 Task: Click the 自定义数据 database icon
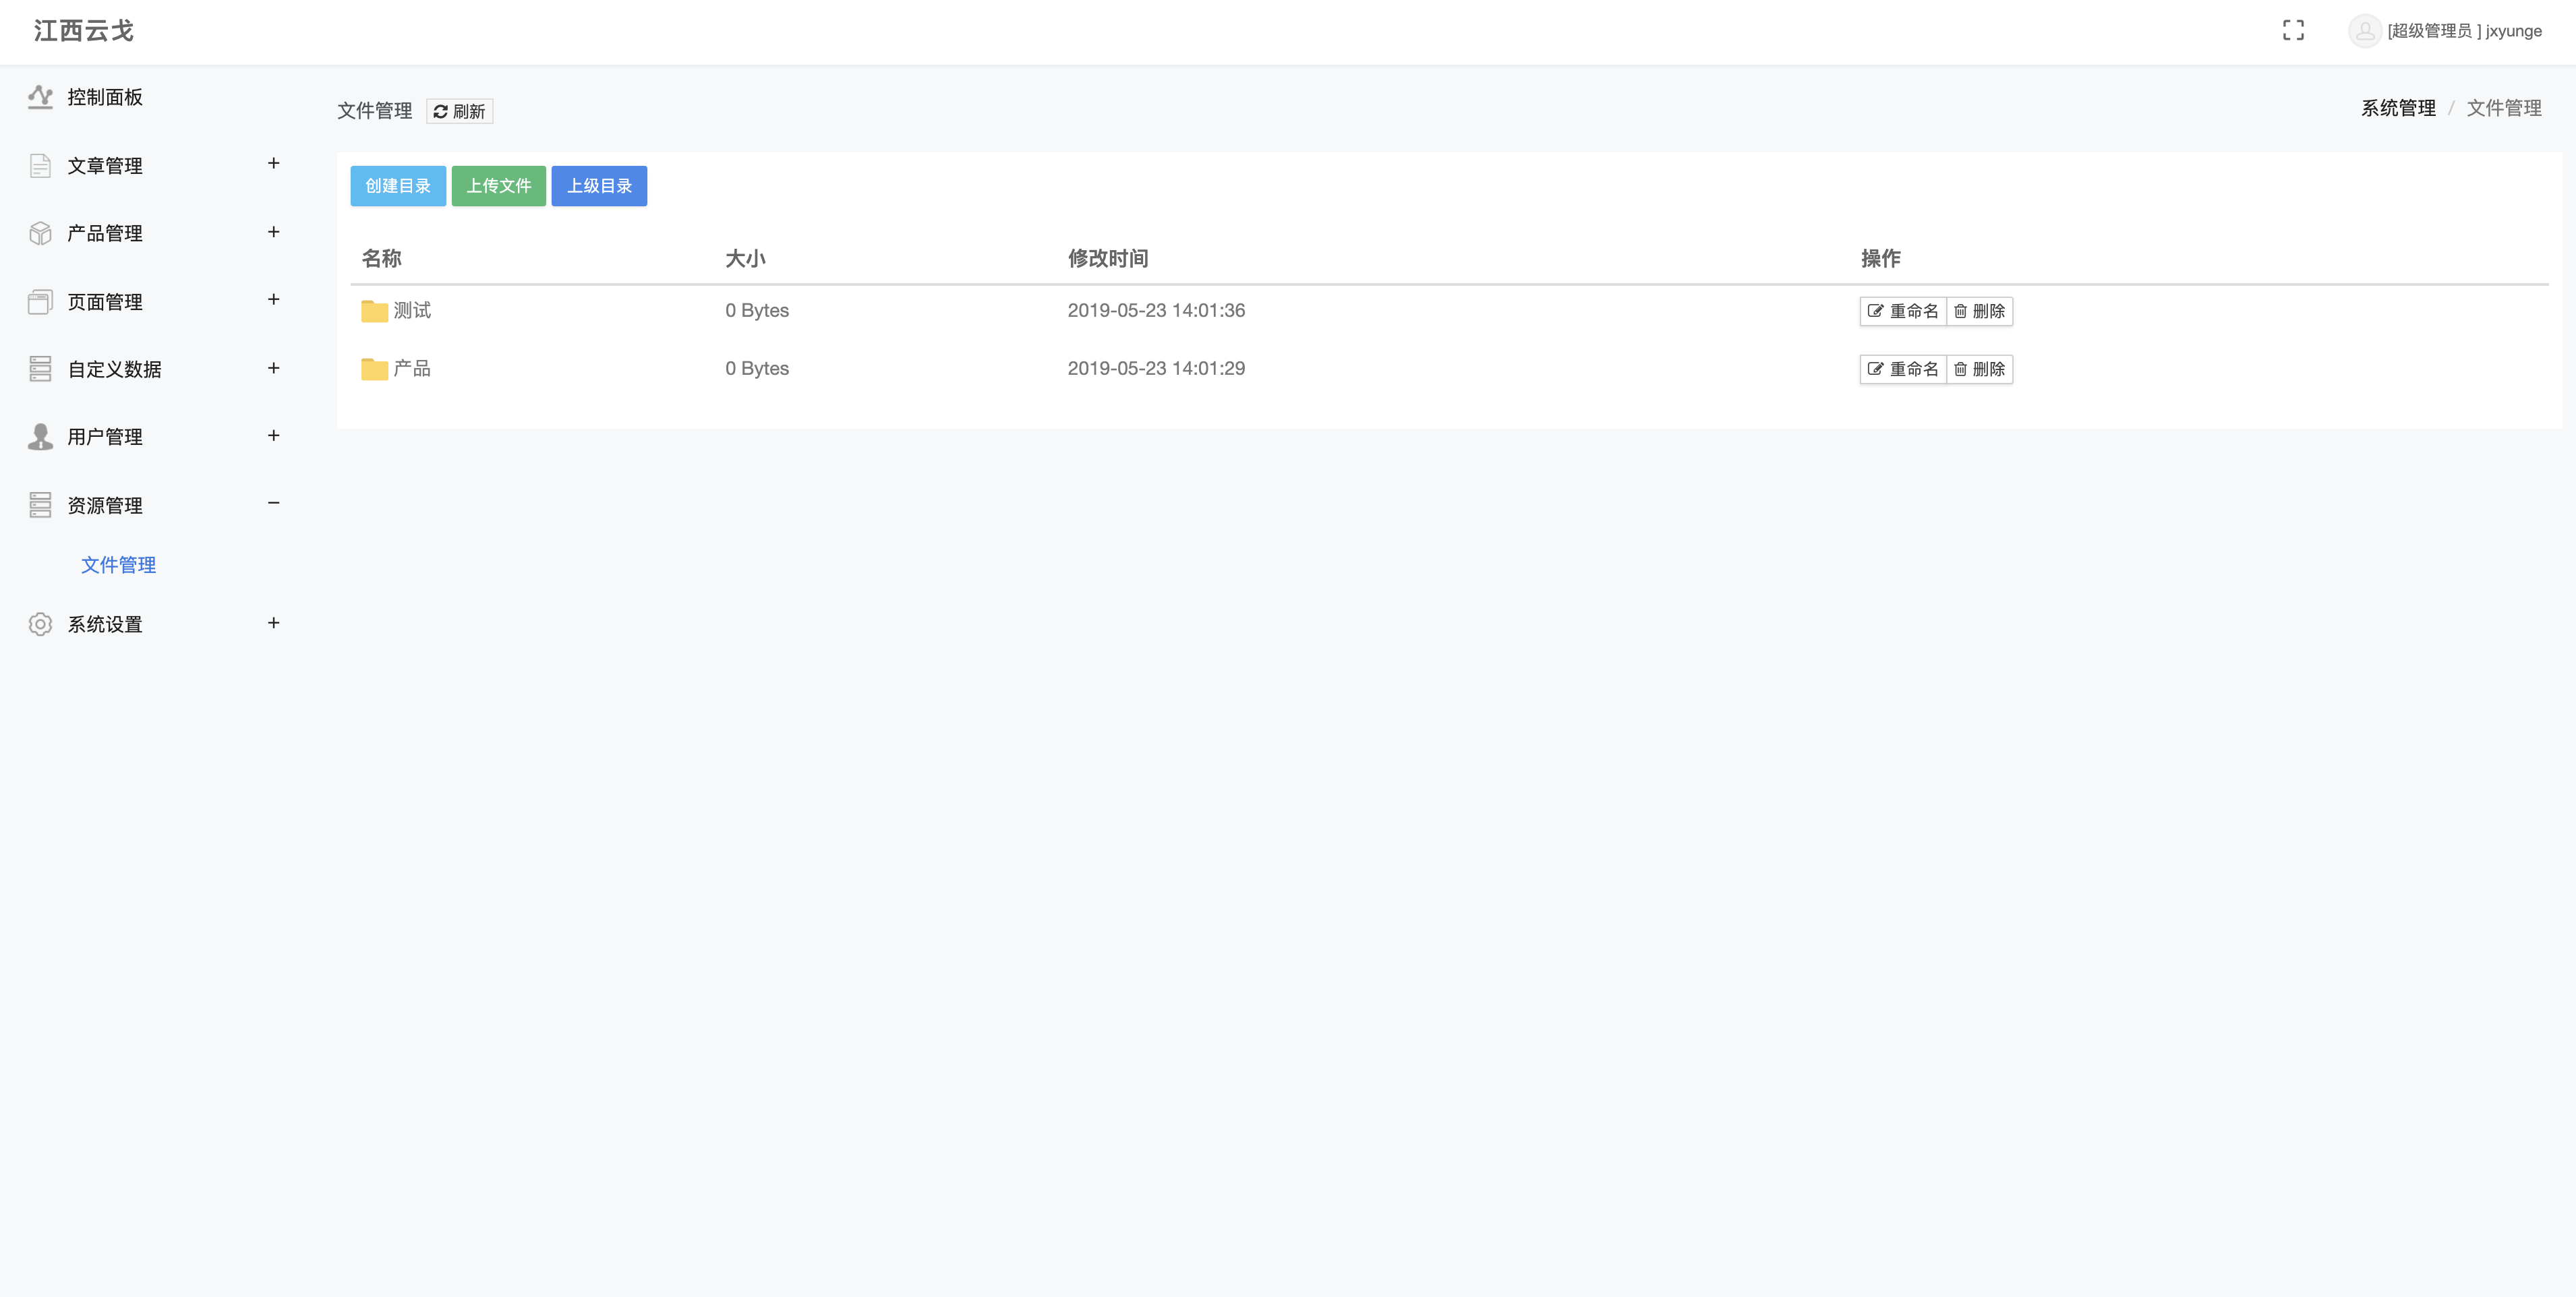40,369
